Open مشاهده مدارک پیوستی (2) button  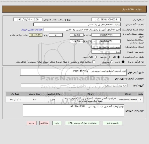click(x=82, y=123)
